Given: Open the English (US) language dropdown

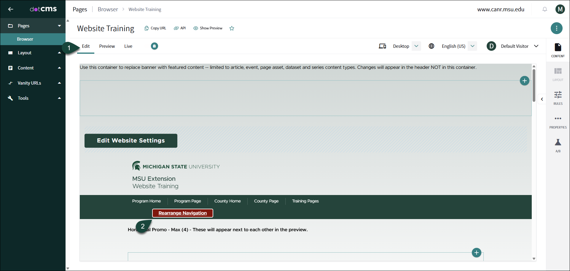Looking at the screenshot, I should [x=472, y=46].
